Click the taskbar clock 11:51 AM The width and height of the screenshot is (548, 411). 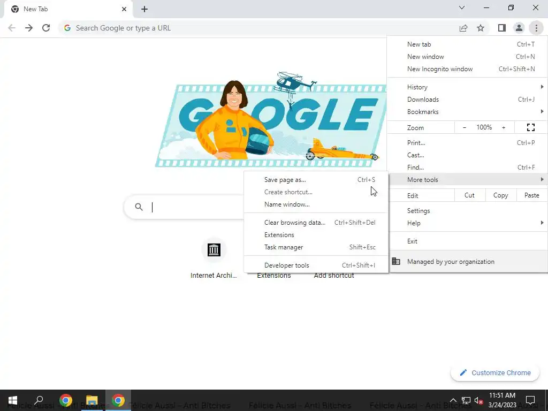click(502, 400)
